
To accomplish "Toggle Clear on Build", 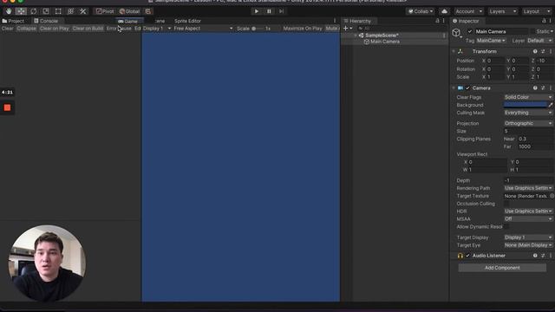I will pyautogui.click(x=88, y=29).
